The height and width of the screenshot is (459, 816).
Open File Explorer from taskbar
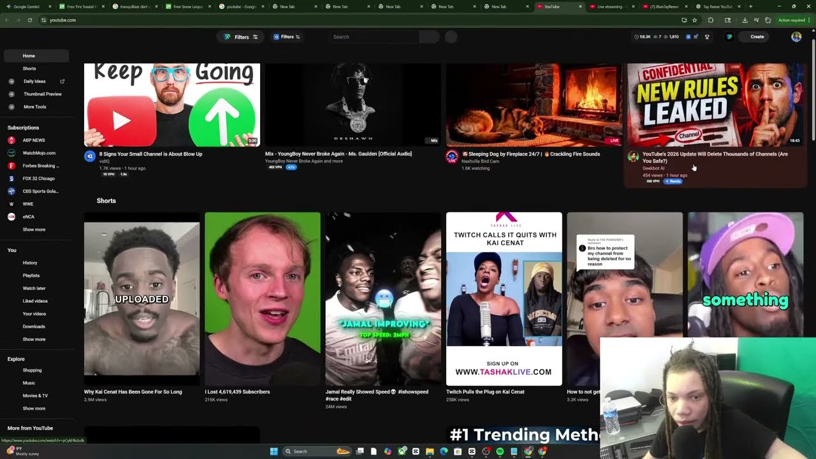430,451
